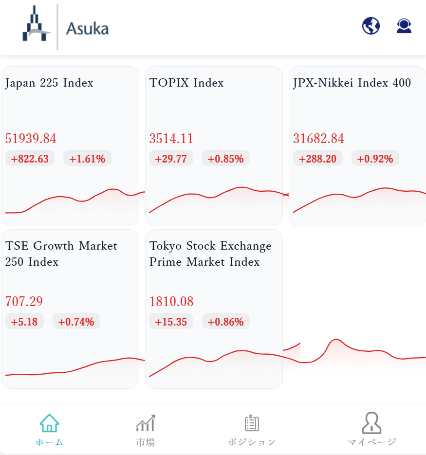This screenshot has width=426, height=455.
Task: Open customer support headset icon
Action: (x=404, y=26)
